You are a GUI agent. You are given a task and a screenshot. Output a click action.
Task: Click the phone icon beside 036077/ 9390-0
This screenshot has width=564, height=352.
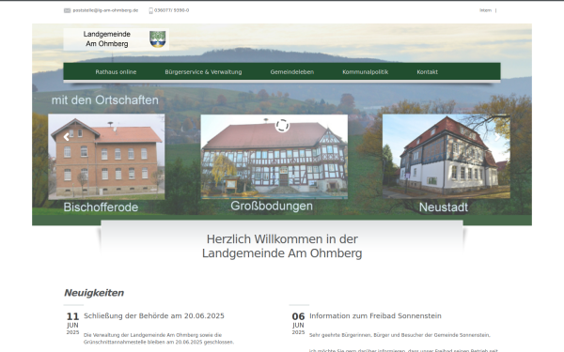point(150,10)
